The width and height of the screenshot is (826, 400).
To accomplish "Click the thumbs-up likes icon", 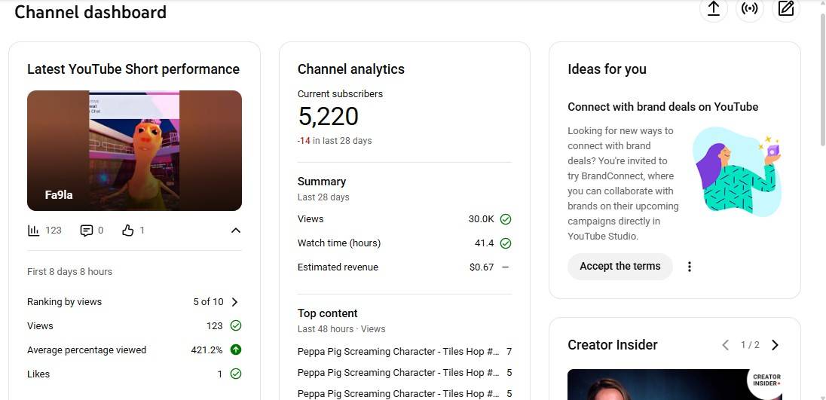I will 128,231.
